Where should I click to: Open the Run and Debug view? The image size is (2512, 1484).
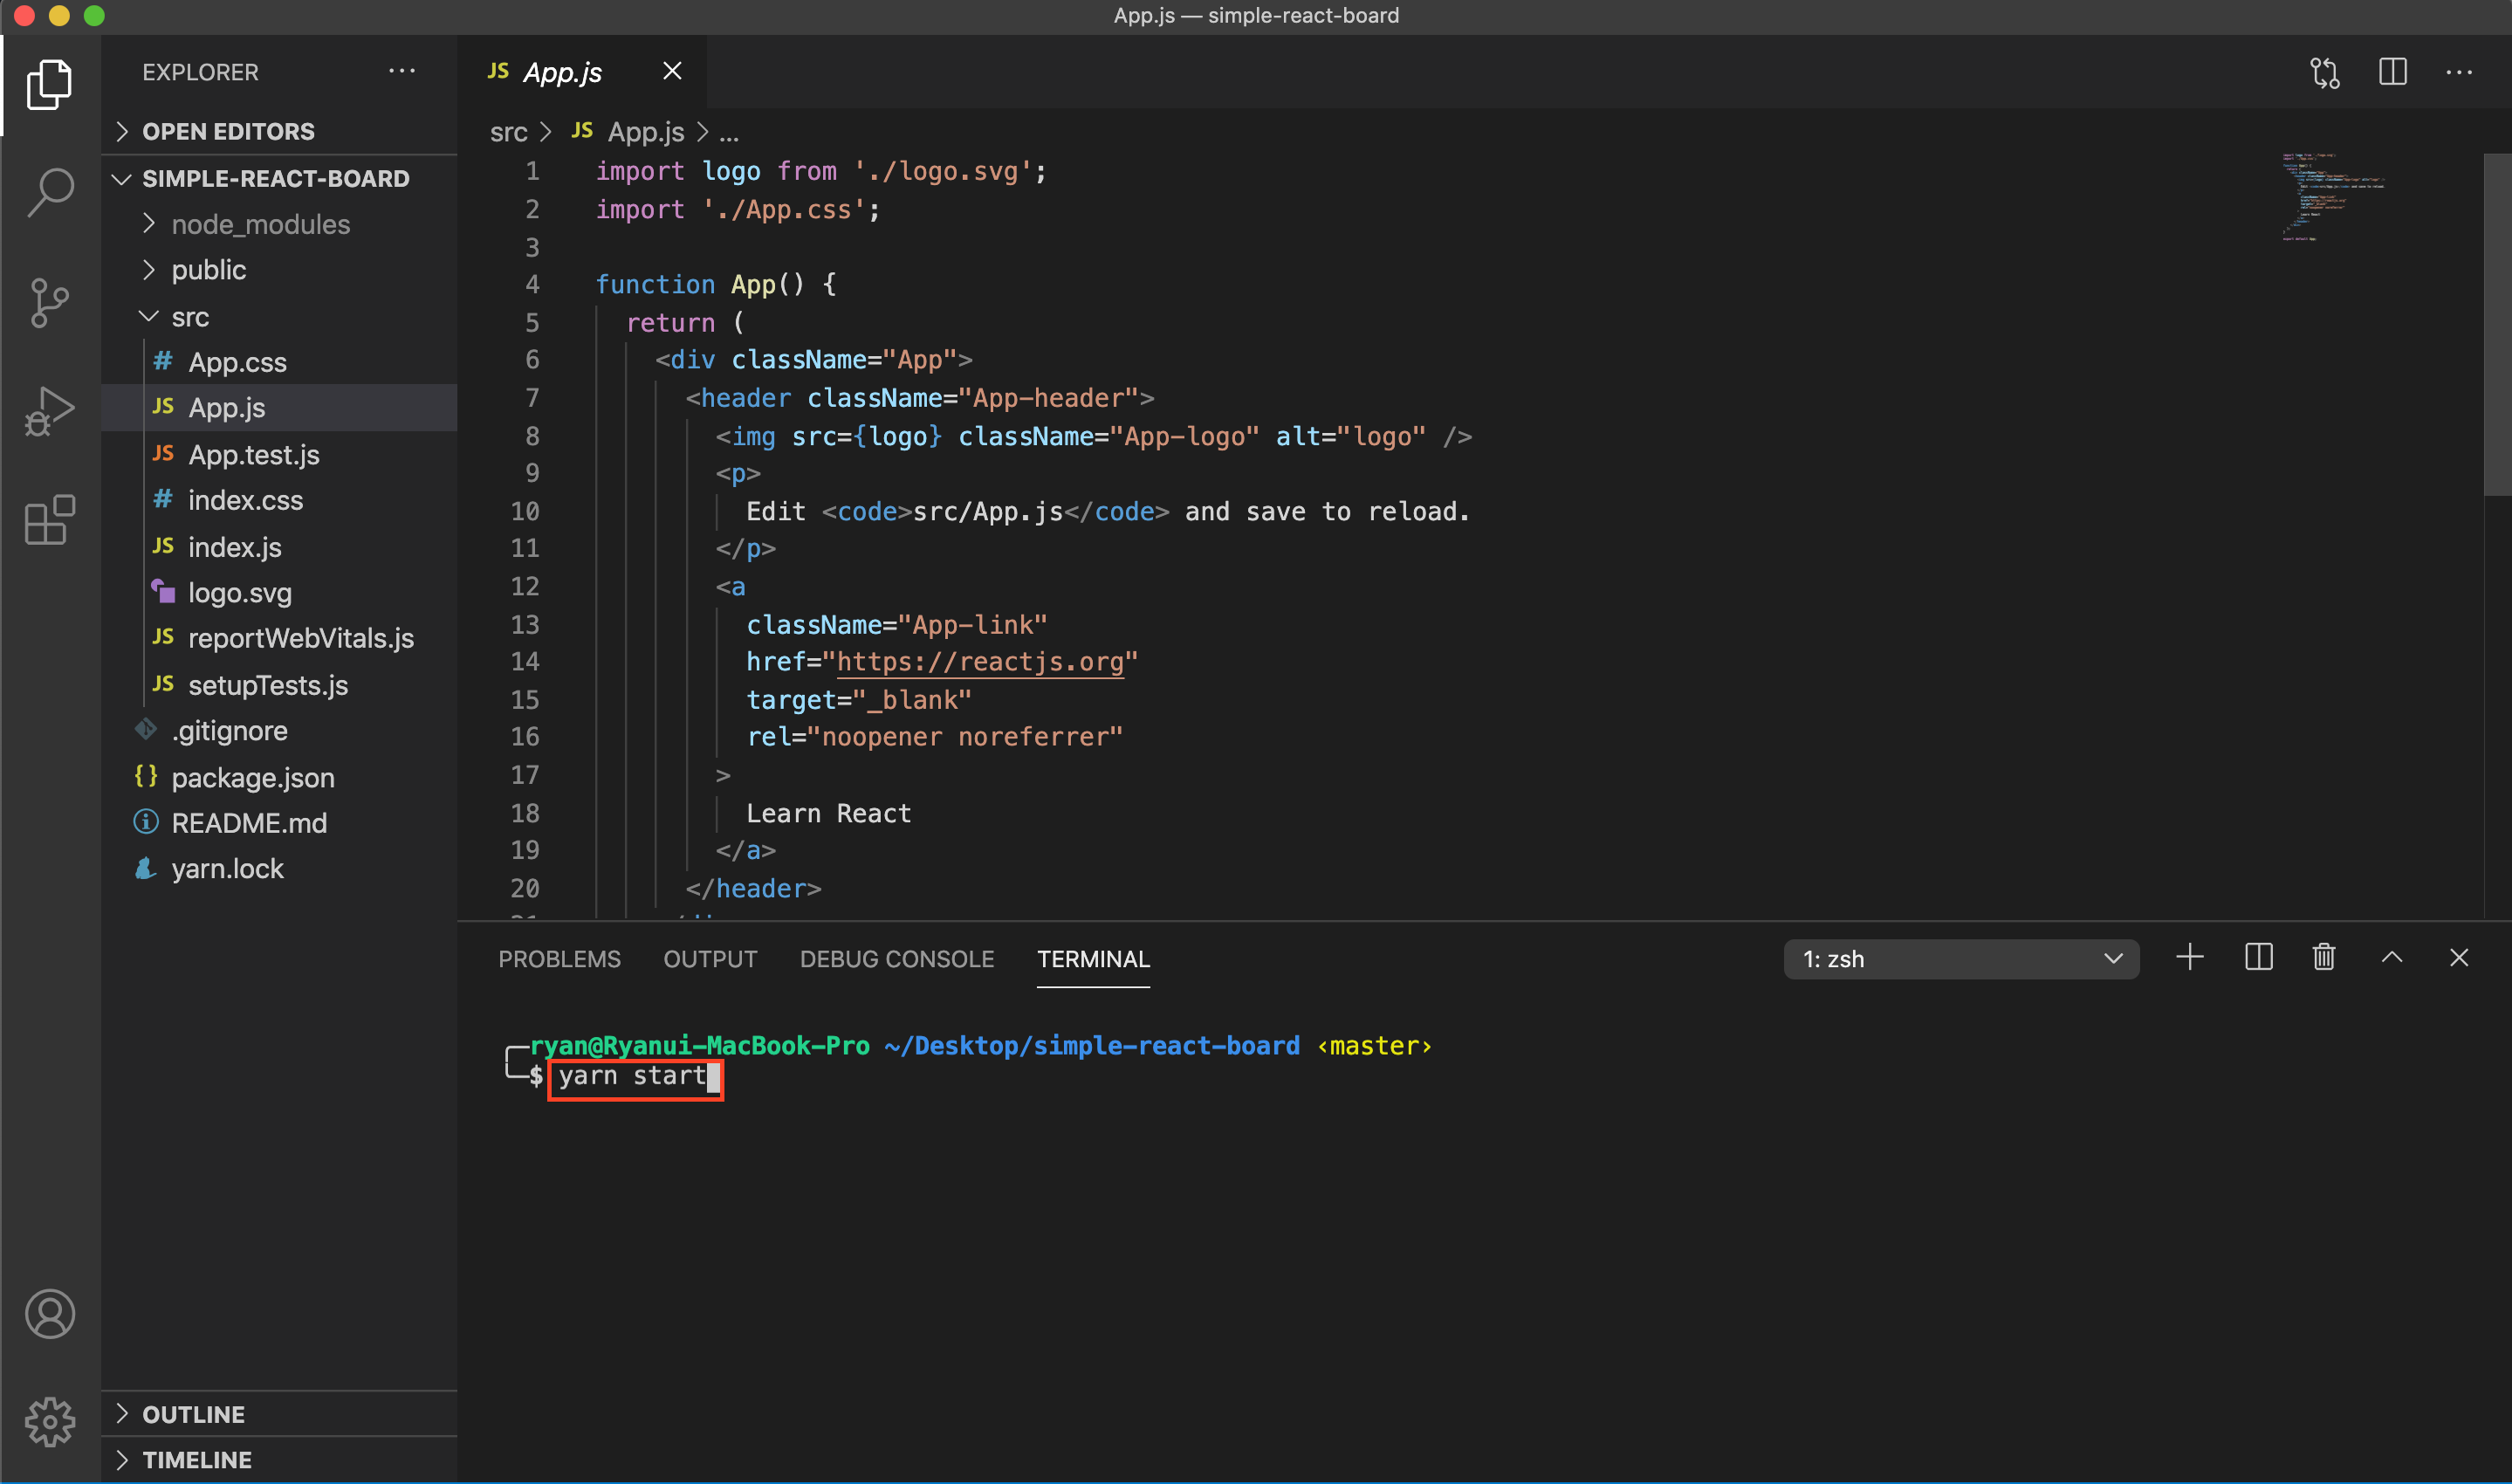coord(50,410)
